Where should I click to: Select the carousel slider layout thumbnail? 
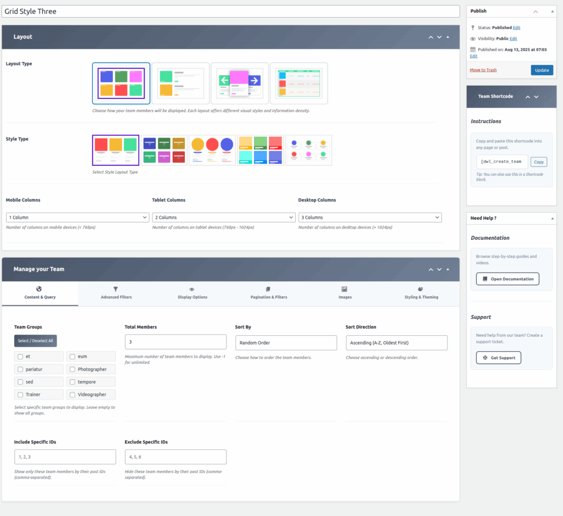tap(240, 84)
